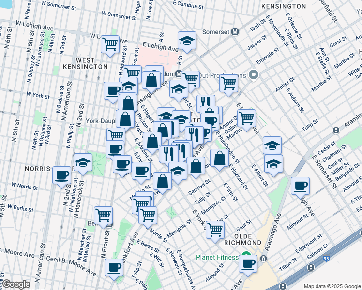Open the lower school marker right of E Albert St

click(273, 164)
